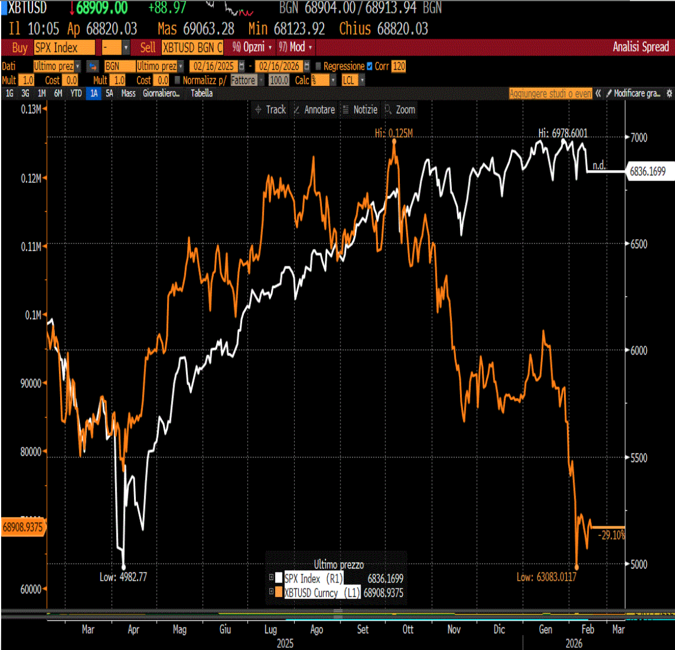Screen dimensions: 675x650
Task: Click the swap securities arrows icon
Action: pyautogui.click(x=92, y=67)
